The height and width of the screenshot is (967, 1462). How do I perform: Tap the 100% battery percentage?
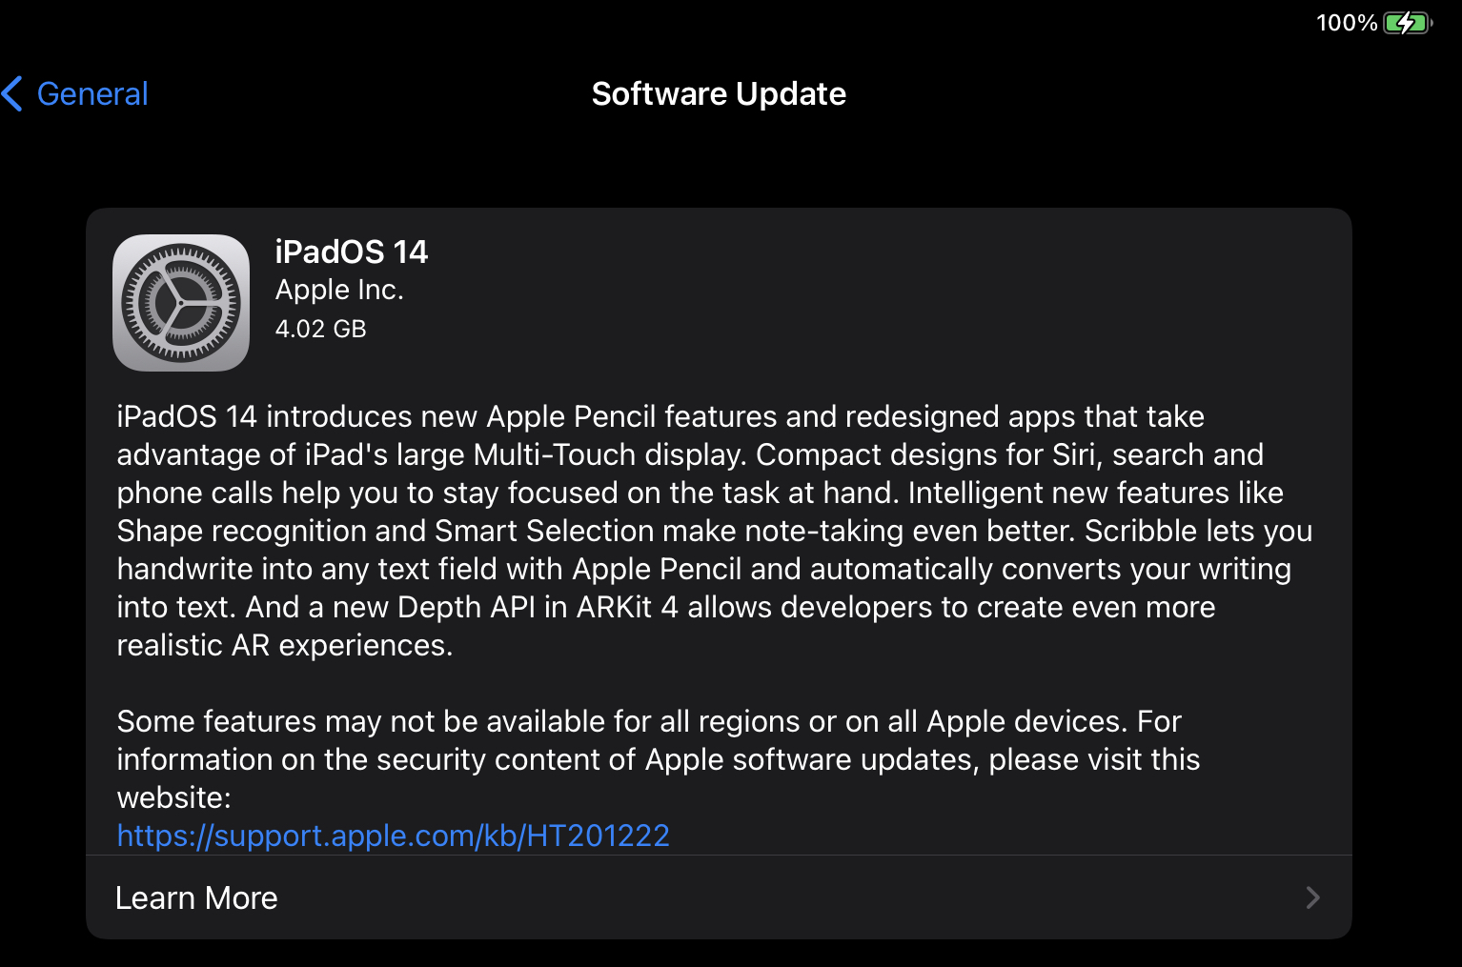point(1347,23)
